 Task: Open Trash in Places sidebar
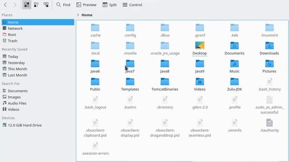[x=38, y=41]
